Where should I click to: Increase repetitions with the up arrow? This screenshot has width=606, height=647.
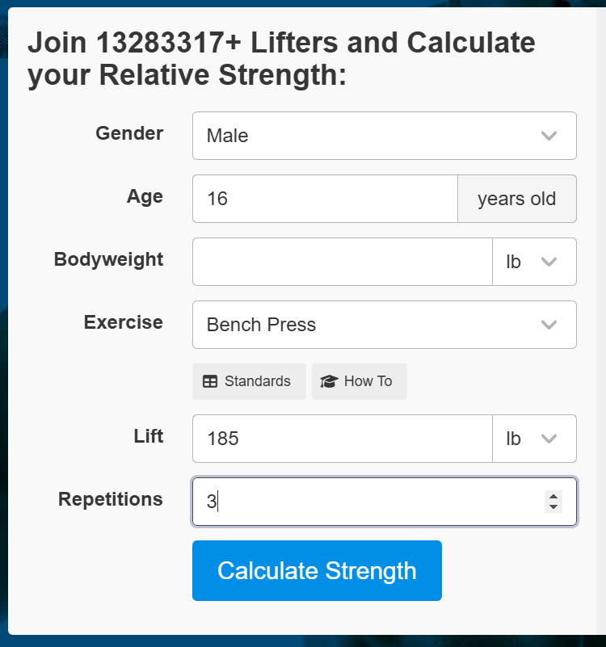553,497
